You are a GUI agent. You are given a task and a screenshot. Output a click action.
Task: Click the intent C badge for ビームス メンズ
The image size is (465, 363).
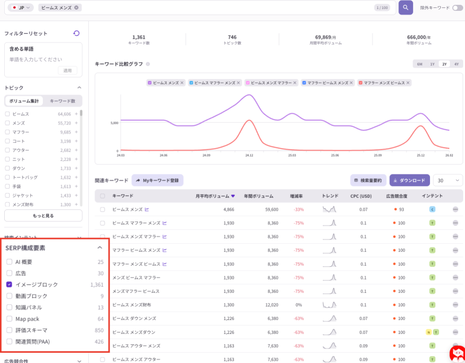[432, 209]
